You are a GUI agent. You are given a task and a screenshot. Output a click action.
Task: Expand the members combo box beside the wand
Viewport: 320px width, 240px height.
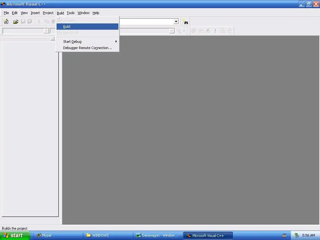[172, 31]
